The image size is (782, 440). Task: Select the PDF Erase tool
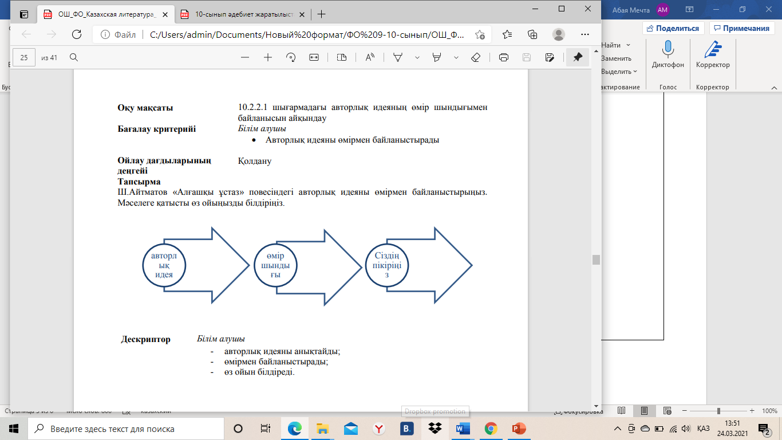(x=475, y=57)
